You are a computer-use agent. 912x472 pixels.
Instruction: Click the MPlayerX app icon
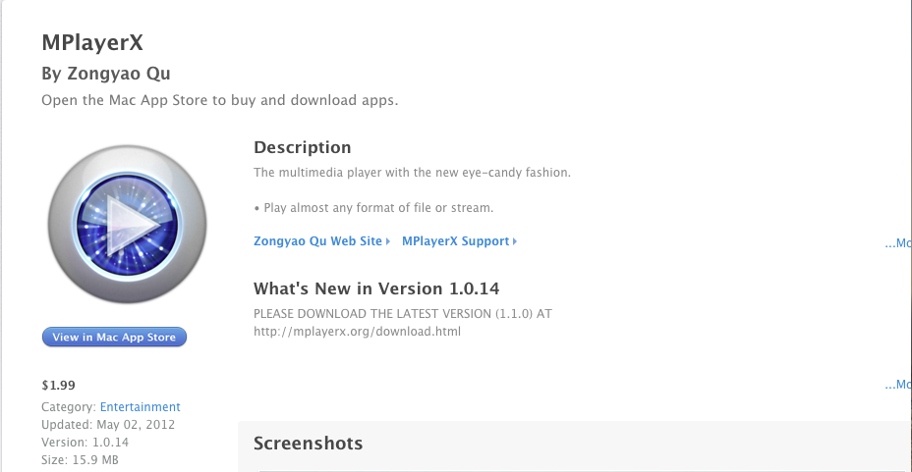pos(127,224)
